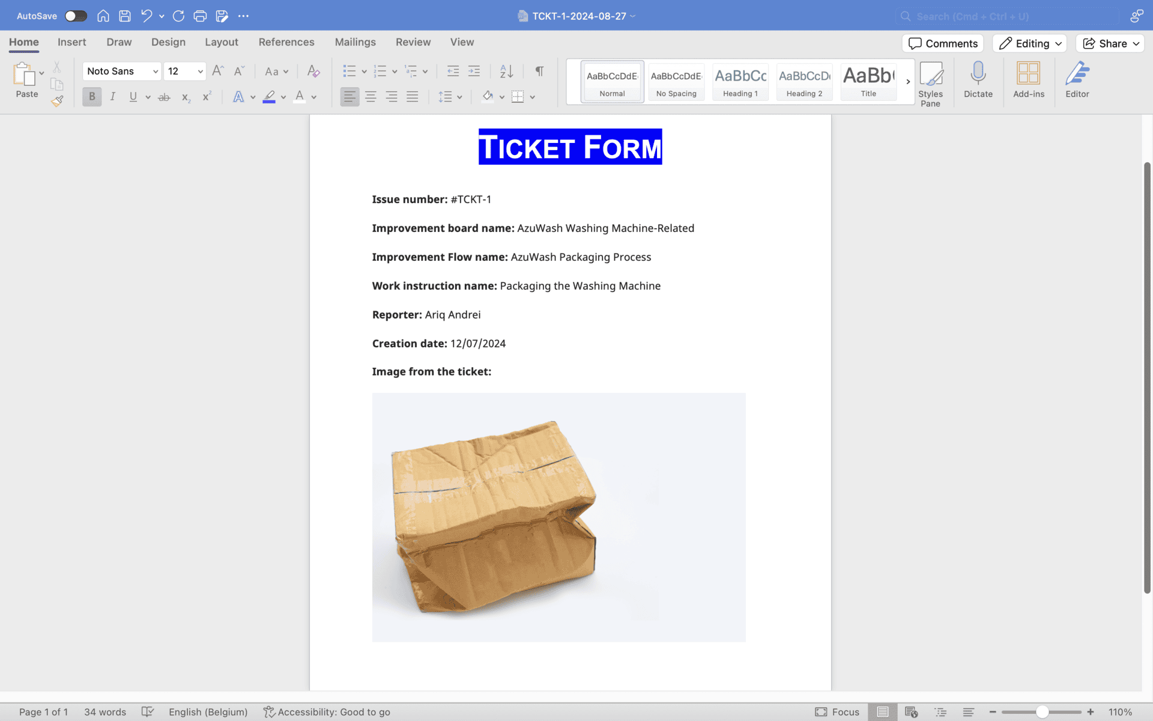Click the Dictate microphone icon
1153x721 pixels.
(x=978, y=79)
